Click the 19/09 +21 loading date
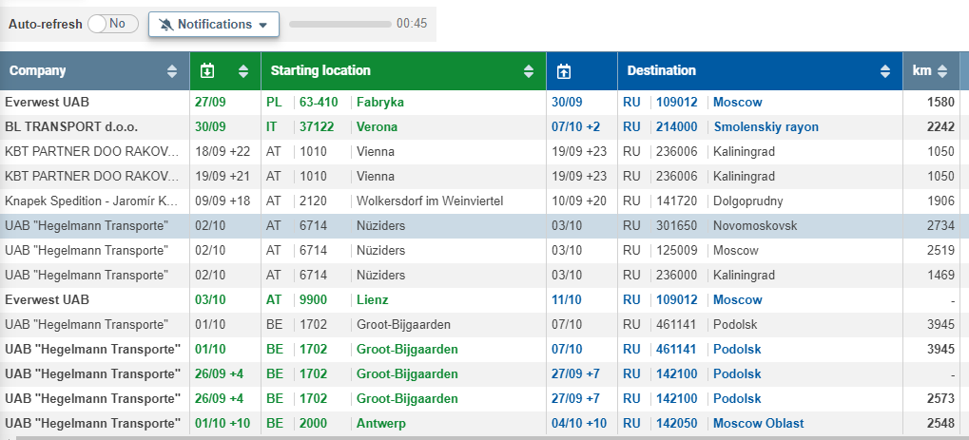This screenshot has width=969, height=440. coord(222,176)
